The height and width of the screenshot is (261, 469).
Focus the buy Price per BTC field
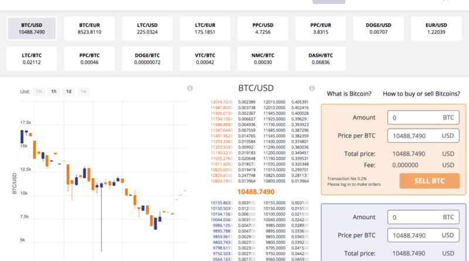click(423, 236)
